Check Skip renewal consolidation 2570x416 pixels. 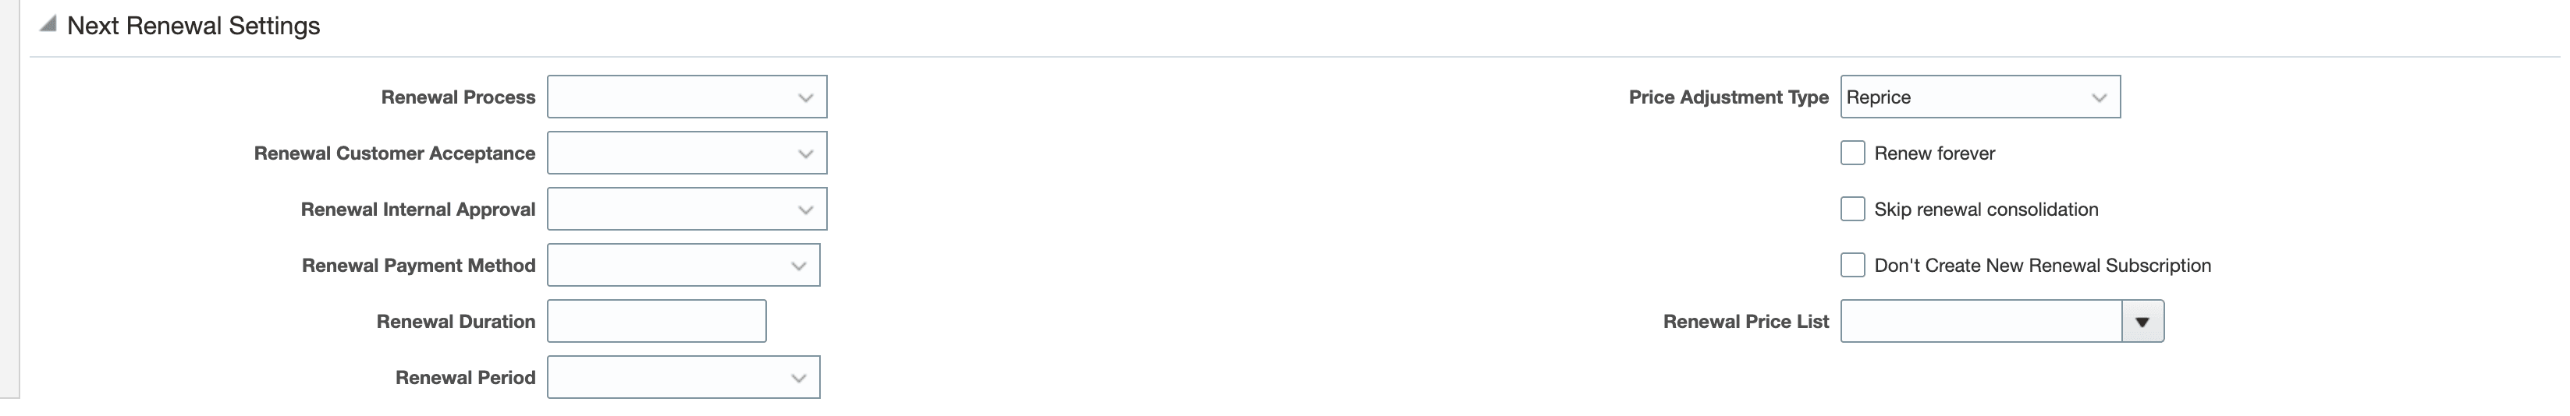1853,209
